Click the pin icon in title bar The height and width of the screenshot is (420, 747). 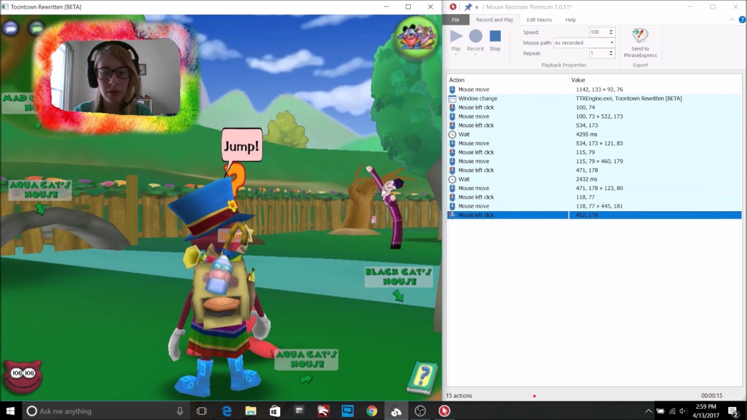468,7
